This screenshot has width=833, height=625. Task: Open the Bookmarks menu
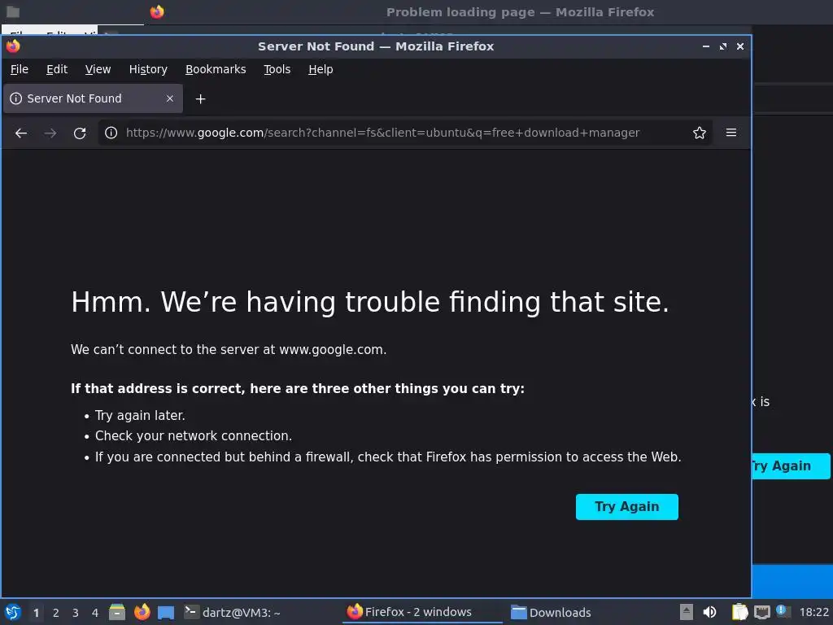(x=216, y=69)
